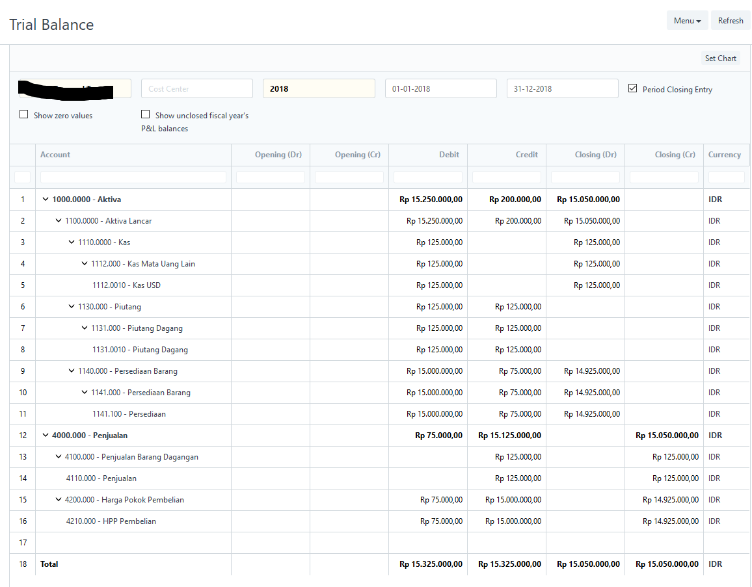Image resolution: width=752 pixels, height=587 pixels.
Task: Select the 31-12-2018 end date field
Action: pyautogui.click(x=562, y=88)
